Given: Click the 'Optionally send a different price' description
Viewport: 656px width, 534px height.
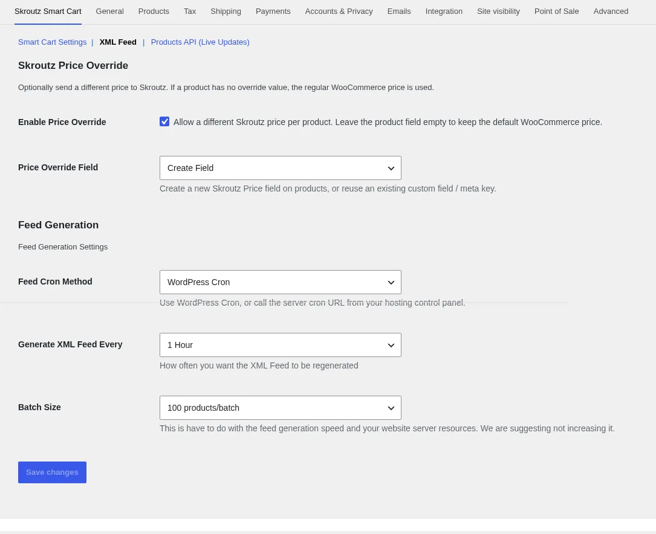Looking at the screenshot, I should coord(226,88).
